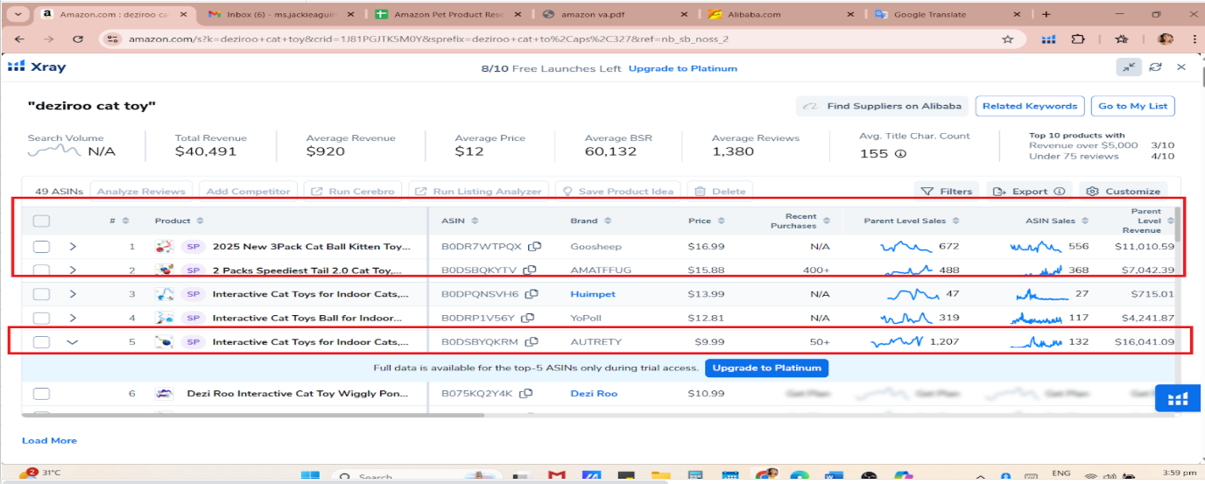Screen dimensions: 1205x484
Task: Expand row 3 Huimpet product variations
Action: pyautogui.click(x=73, y=294)
